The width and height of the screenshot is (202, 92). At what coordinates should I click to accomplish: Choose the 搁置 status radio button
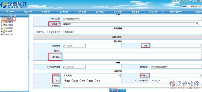pos(88,81)
